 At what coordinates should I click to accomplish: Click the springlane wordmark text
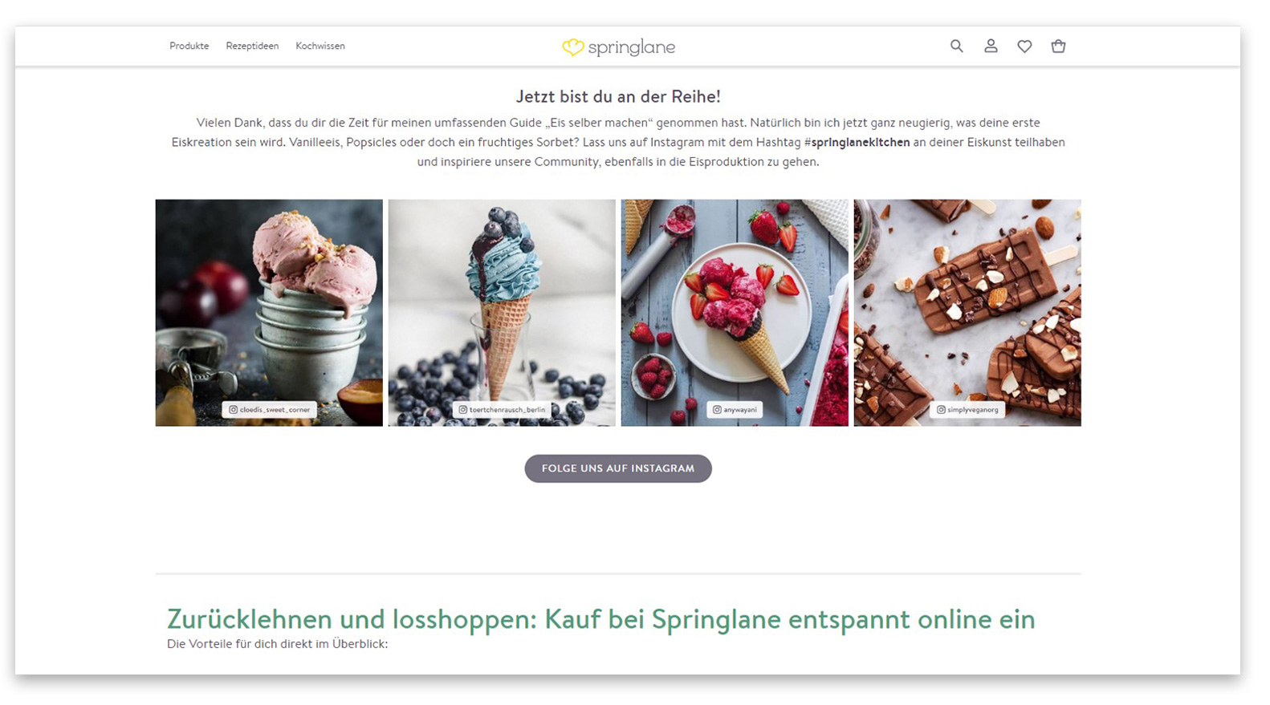pyautogui.click(x=632, y=48)
